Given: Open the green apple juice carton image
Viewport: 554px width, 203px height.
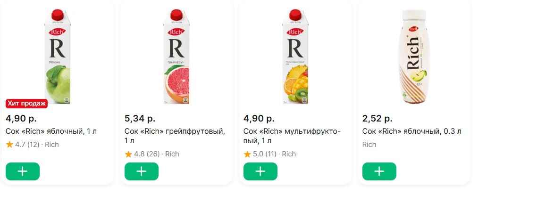Looking at the screenshot, I should click(57, 57).
